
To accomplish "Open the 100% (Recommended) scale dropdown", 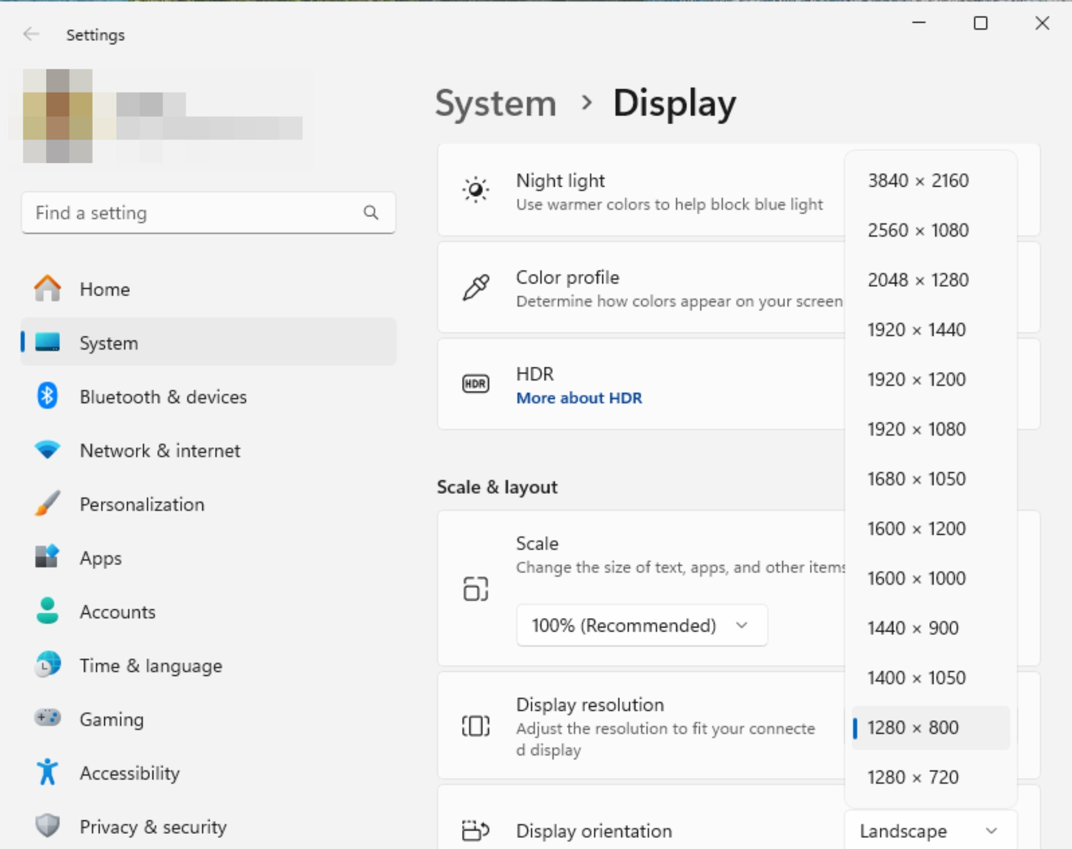I will 641,625.
